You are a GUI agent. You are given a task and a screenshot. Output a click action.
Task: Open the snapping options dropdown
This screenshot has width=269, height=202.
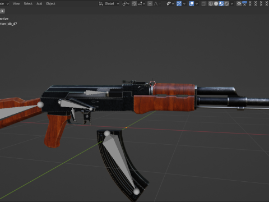click(x=141, y=3)
